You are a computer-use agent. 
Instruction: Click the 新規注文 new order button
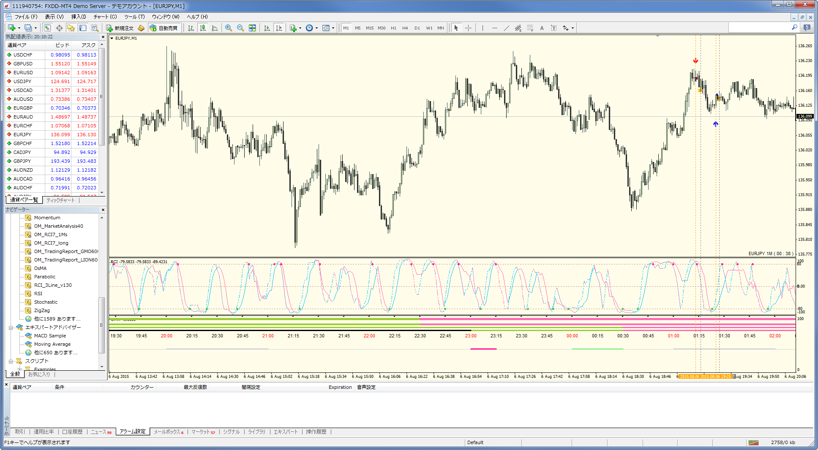(x=120, y=28)
